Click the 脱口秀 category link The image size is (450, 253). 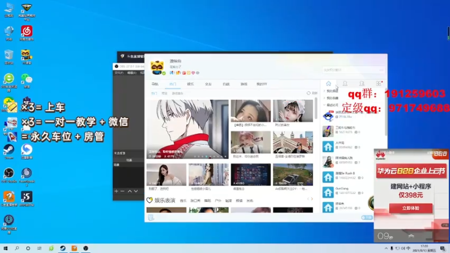[x=195, y=201]
